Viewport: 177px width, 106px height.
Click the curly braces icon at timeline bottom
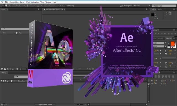pyautogui.click(x=6, y=104)
